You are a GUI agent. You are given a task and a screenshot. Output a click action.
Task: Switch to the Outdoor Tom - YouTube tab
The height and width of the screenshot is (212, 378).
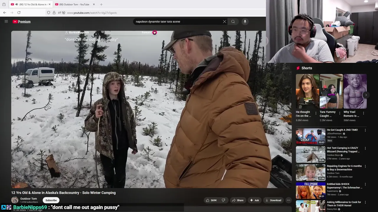pos(74,4)
